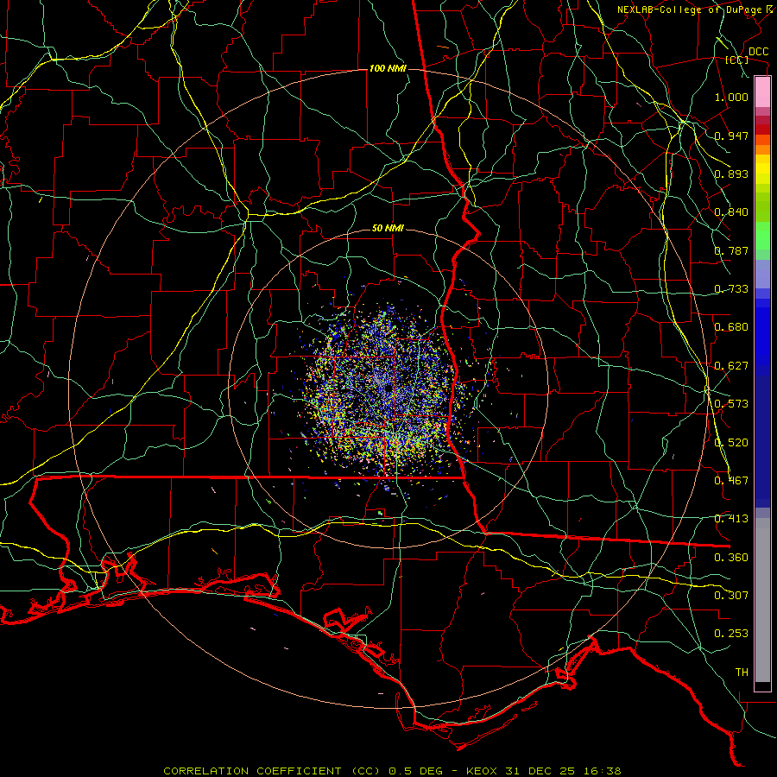This screenshot has width=777, height=777.
Task: Click the 0.947 color scale value
Action: (731, 136)
